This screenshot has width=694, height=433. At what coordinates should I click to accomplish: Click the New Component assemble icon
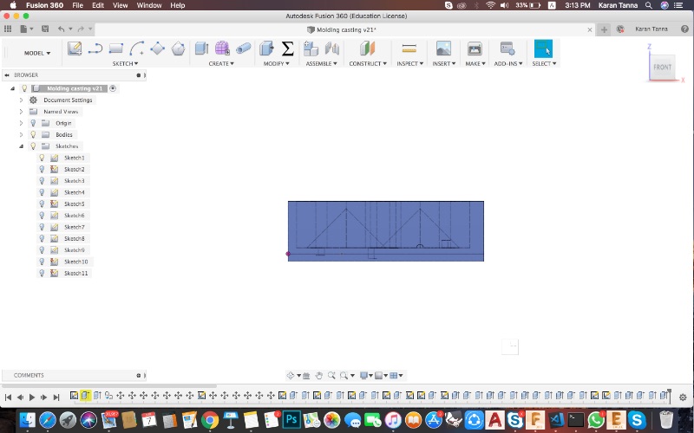(x=311, y=48)
